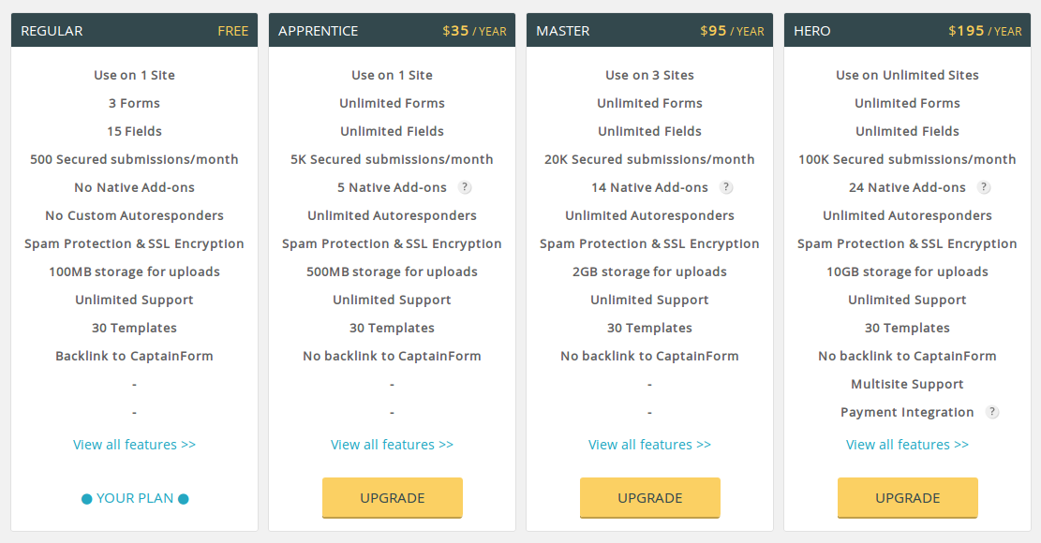View all features of the Hero plan
This screenshot has width=1041, height=543.
tap(907, 444)
